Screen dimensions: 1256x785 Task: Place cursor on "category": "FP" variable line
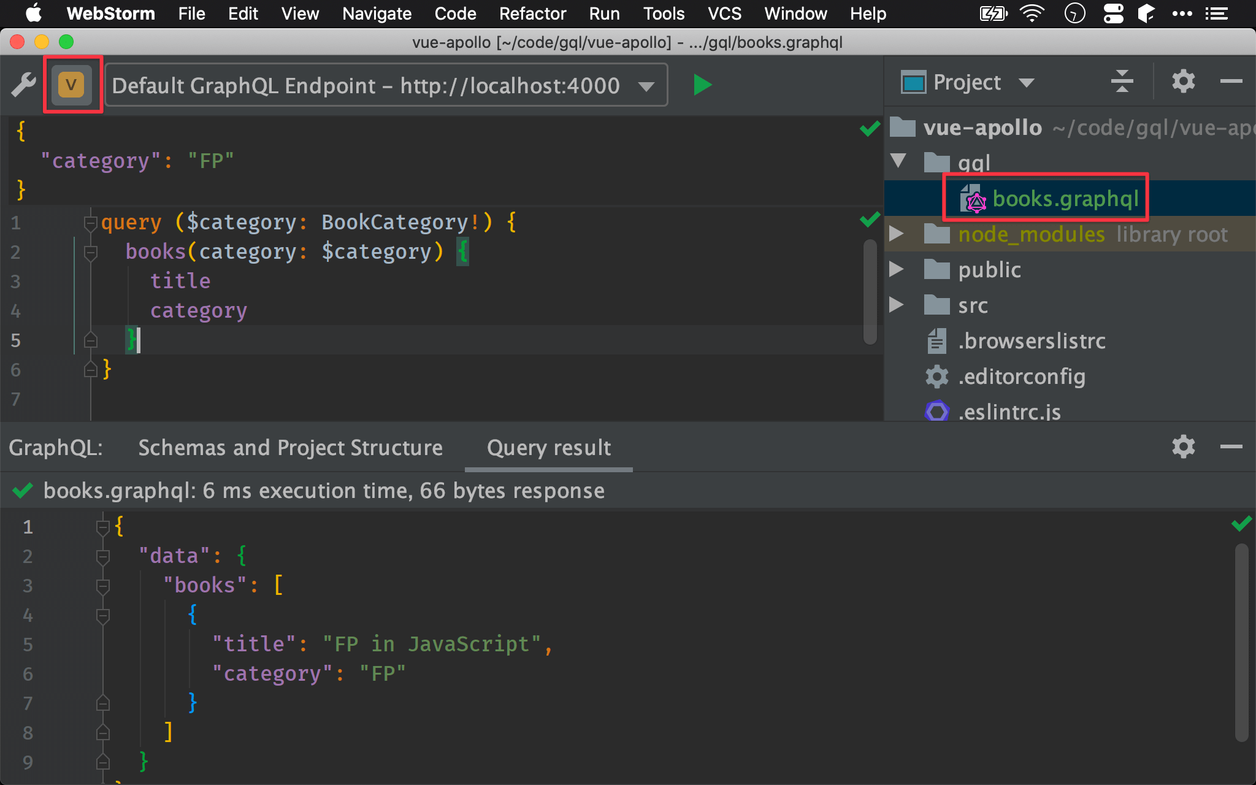point(137,161)
